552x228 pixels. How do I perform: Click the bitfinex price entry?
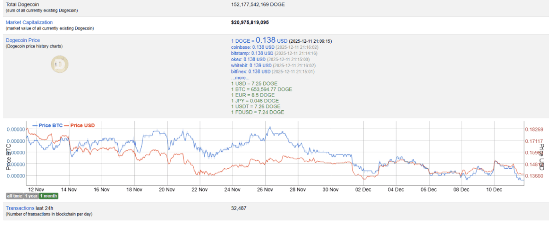pos(248,72)
